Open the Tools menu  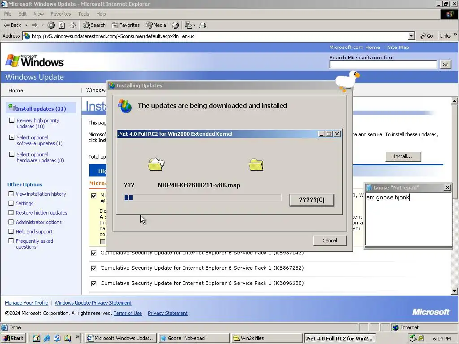(x=83, y=14)
